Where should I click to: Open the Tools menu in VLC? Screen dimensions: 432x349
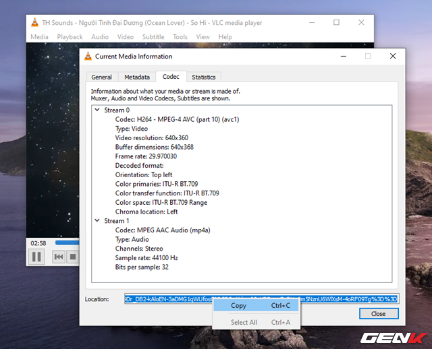[x=180, y=37]
